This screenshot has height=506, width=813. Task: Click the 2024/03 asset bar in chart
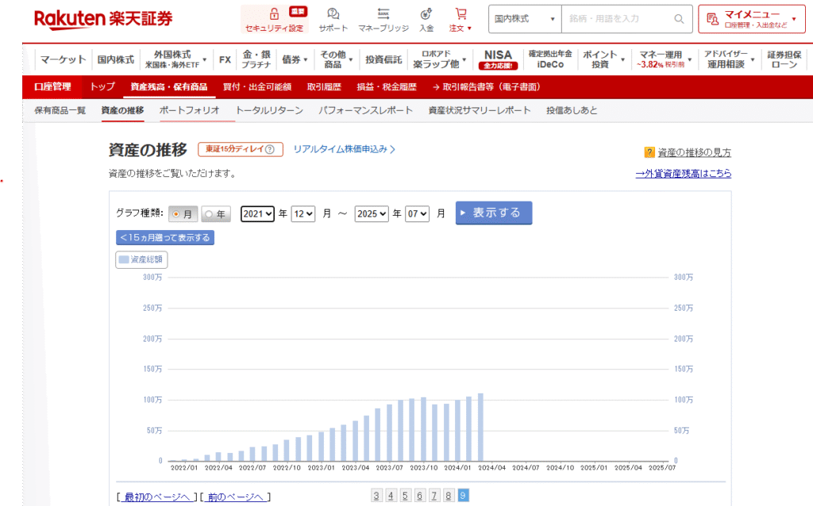click(480, 427)
